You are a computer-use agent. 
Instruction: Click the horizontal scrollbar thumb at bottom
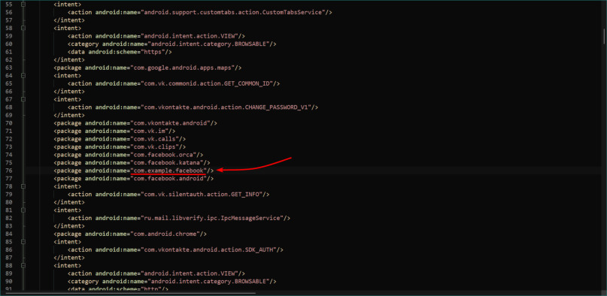130,293
